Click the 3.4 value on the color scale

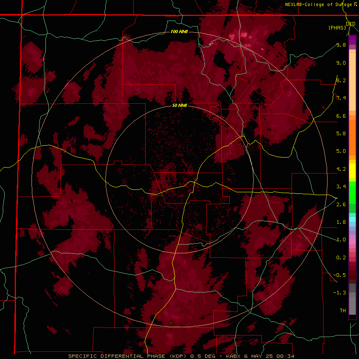click(x=341, y=187)
